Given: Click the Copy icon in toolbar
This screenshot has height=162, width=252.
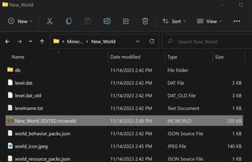Looking at the screenshot, I should pyautogui.click(x=69, y=21).
